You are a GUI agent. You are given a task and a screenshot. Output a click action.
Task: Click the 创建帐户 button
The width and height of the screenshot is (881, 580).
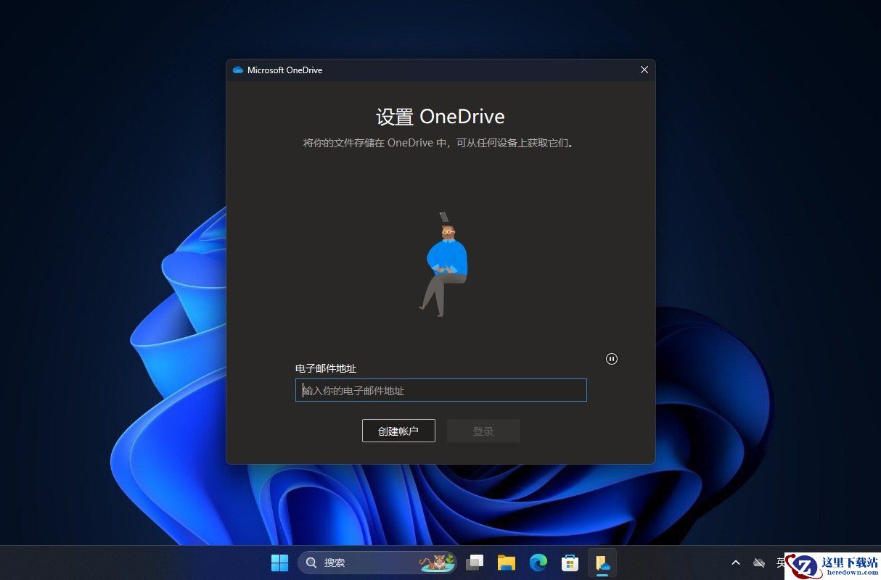398,431
